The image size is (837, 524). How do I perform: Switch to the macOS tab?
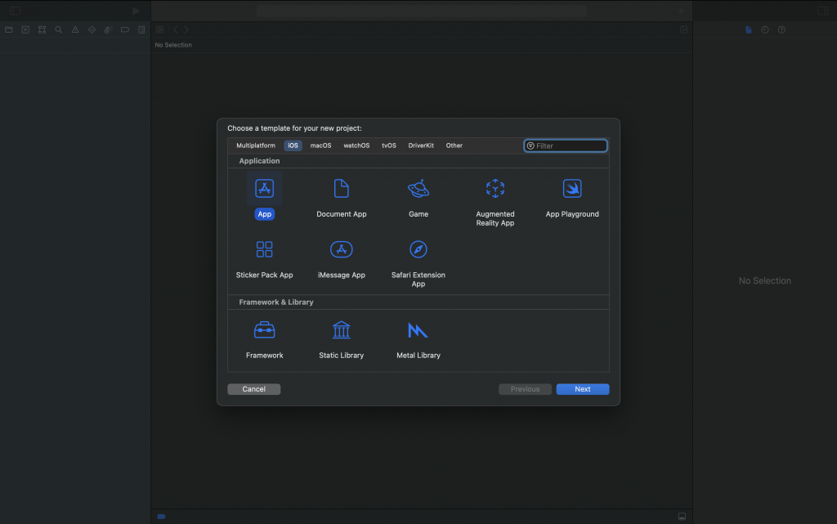click(320, 146)
